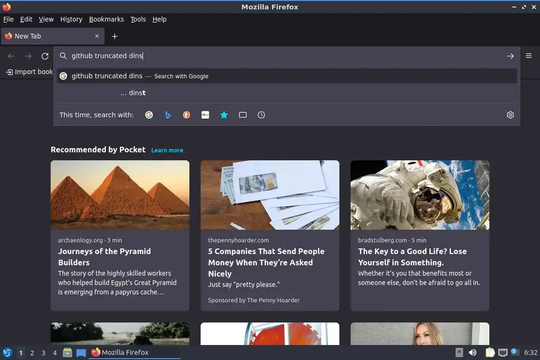Open the File menu
Image resolution: width=540 pixels, height=360 pixels.
[8, 19]
